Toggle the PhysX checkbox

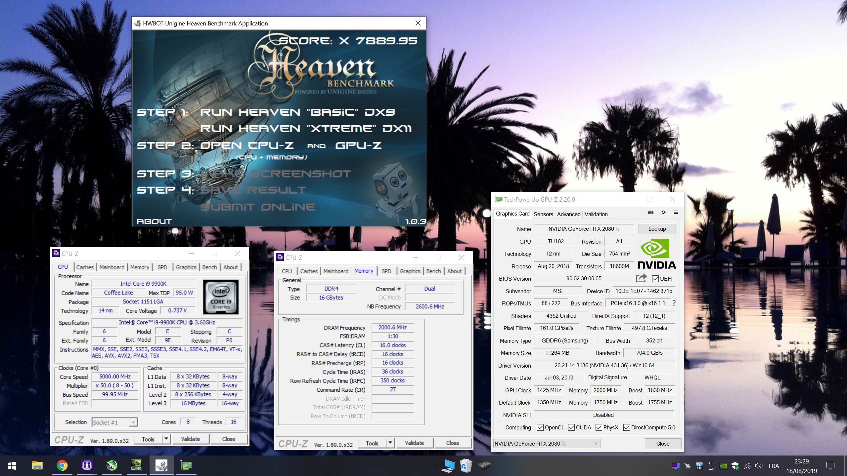pyautogui.click(x=599, y=427)
